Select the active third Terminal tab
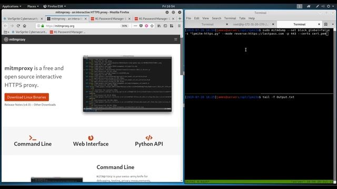Viewport: 337px width, 189px height. [x=300, y=24]
